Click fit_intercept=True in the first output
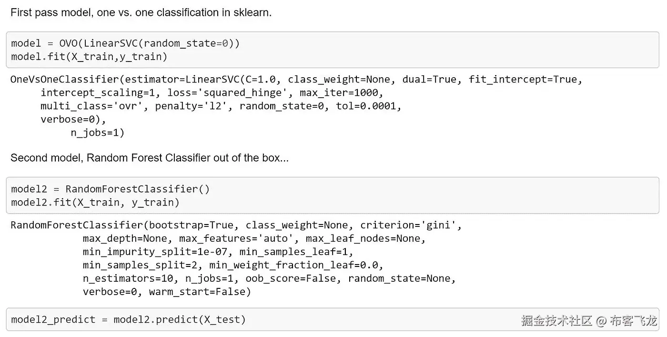667x337 pixels. (x=525, y=79)
